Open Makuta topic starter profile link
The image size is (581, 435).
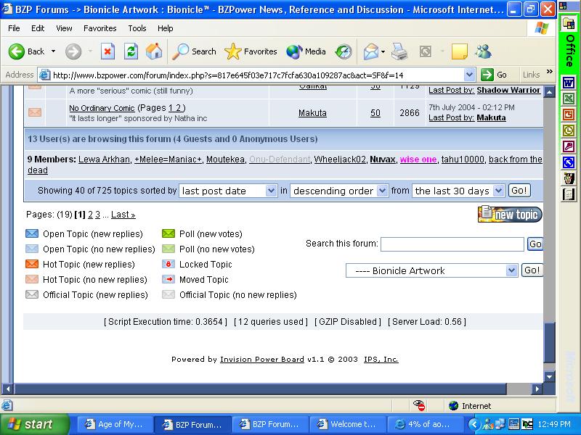click(x=312, y=113)
